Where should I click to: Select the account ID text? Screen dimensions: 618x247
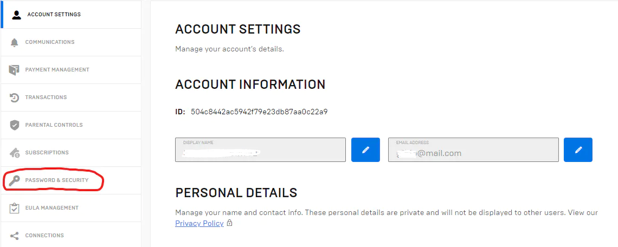click(259, 112)
